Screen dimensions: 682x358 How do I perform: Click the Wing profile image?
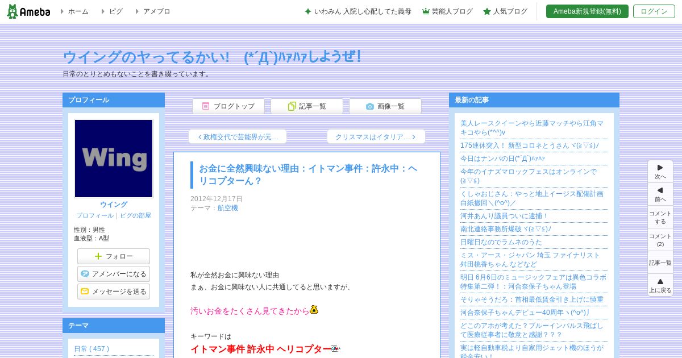click(x=114, y=159)
